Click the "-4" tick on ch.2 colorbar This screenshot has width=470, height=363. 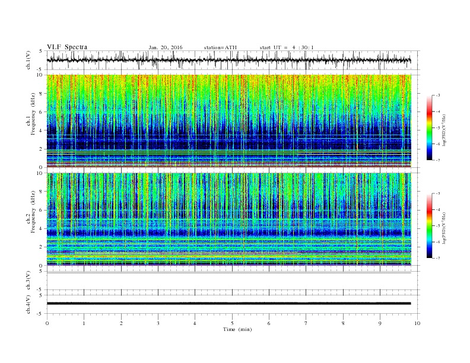click(x=437, y=209)
